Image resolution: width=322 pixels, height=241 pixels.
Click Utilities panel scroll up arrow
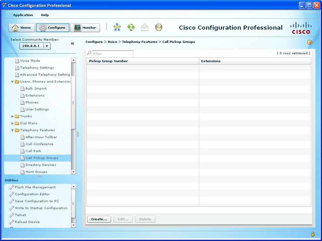[x=73, y=186]
